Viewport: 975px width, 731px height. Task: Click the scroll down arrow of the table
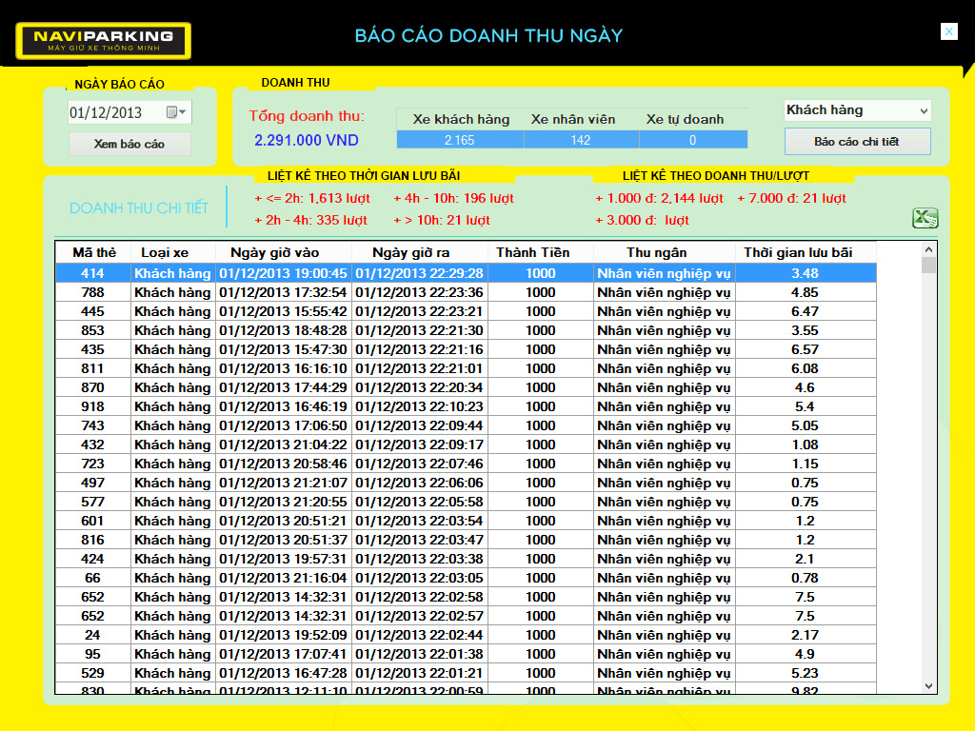(x=928, y=685)
